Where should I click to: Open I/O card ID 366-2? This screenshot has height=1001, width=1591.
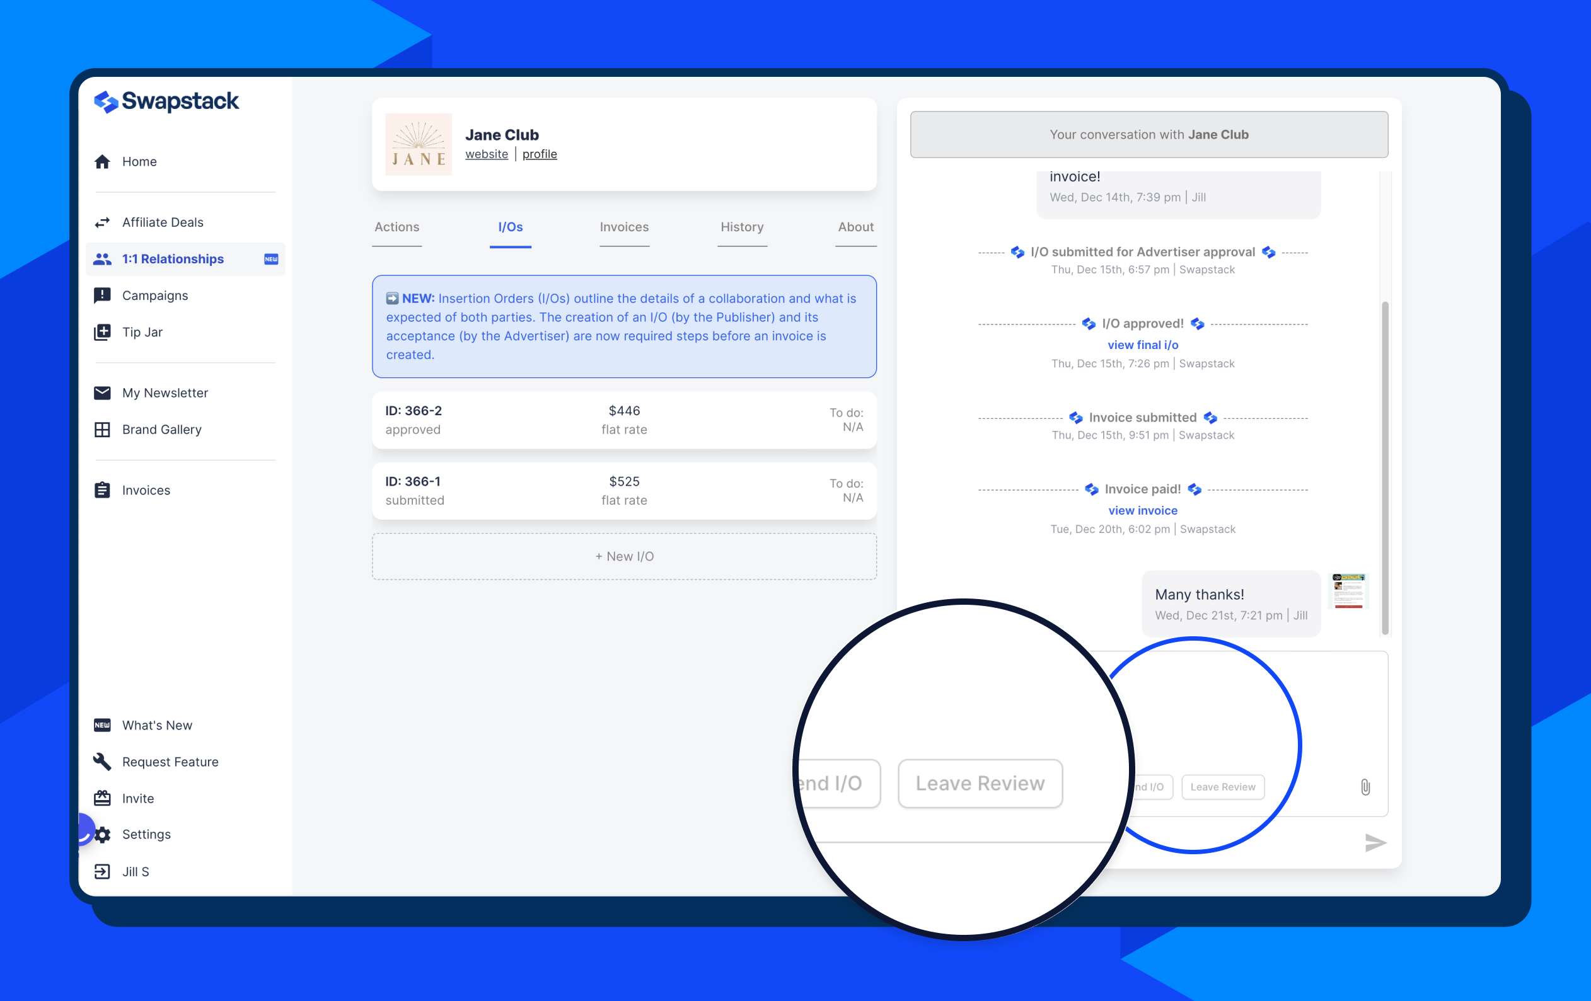[x=623, y=420]
